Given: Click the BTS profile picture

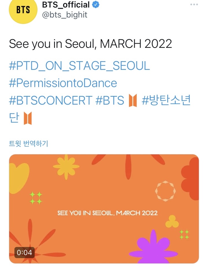Looking at the screenshot, I should click(x=23, y=11).
